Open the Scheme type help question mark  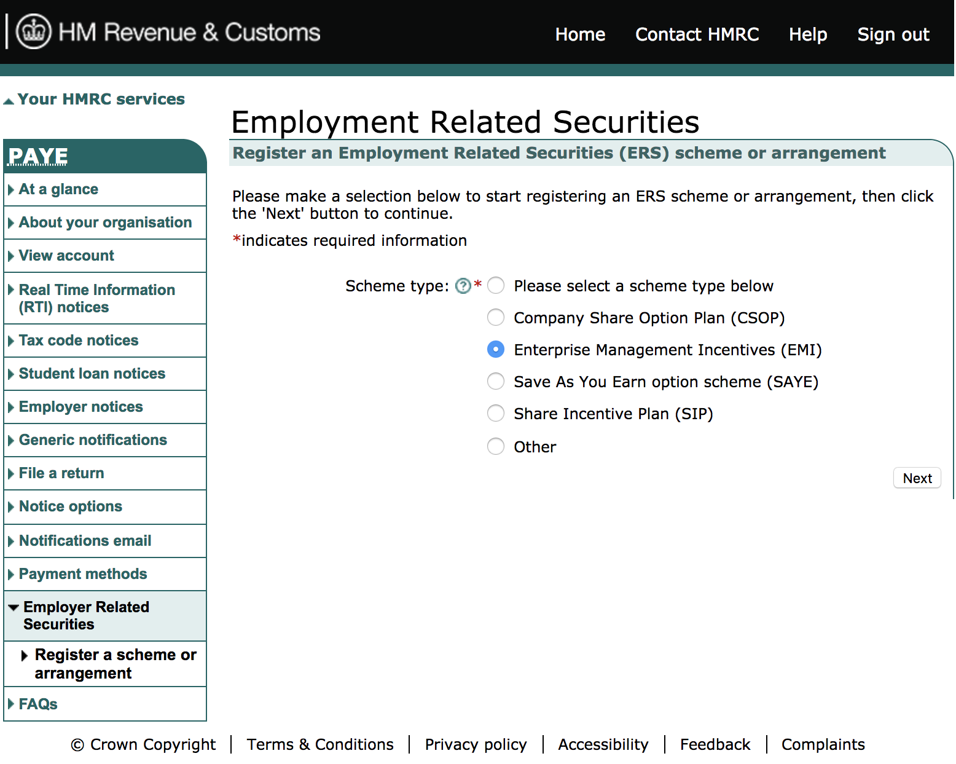(463, 285)
